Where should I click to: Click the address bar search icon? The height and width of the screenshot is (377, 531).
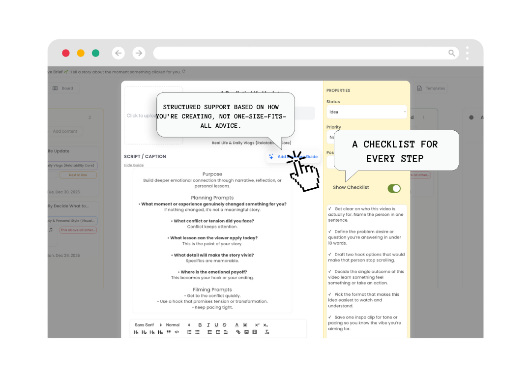[x=451, y=53]
